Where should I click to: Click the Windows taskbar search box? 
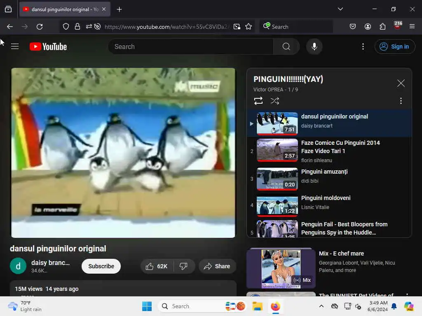(202, 306)
